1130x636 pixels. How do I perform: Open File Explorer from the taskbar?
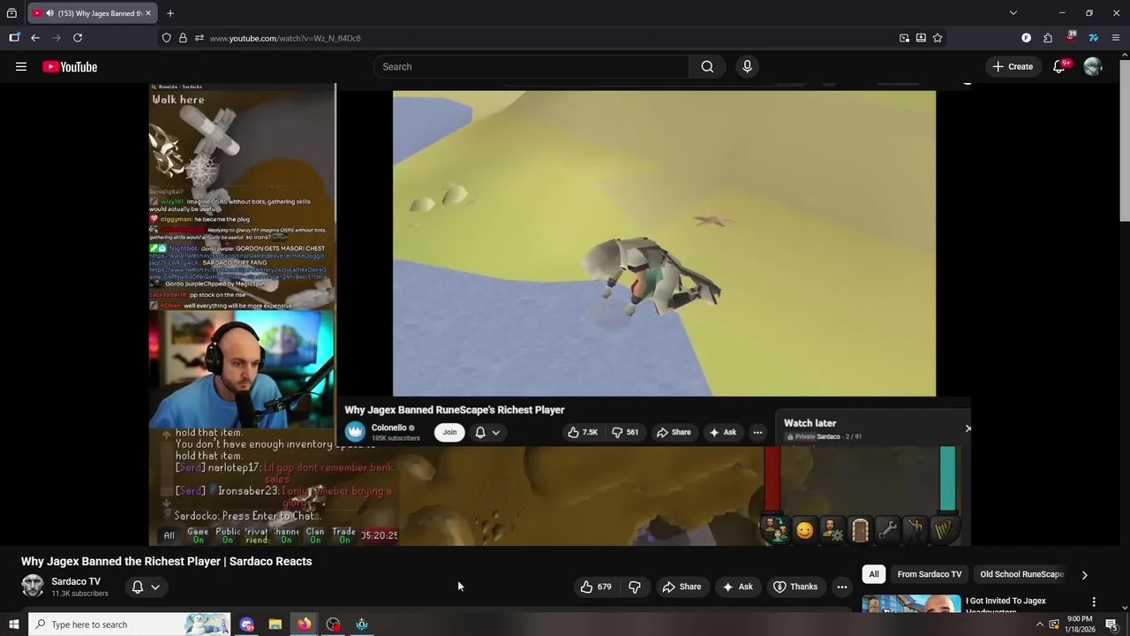[275, 625]
